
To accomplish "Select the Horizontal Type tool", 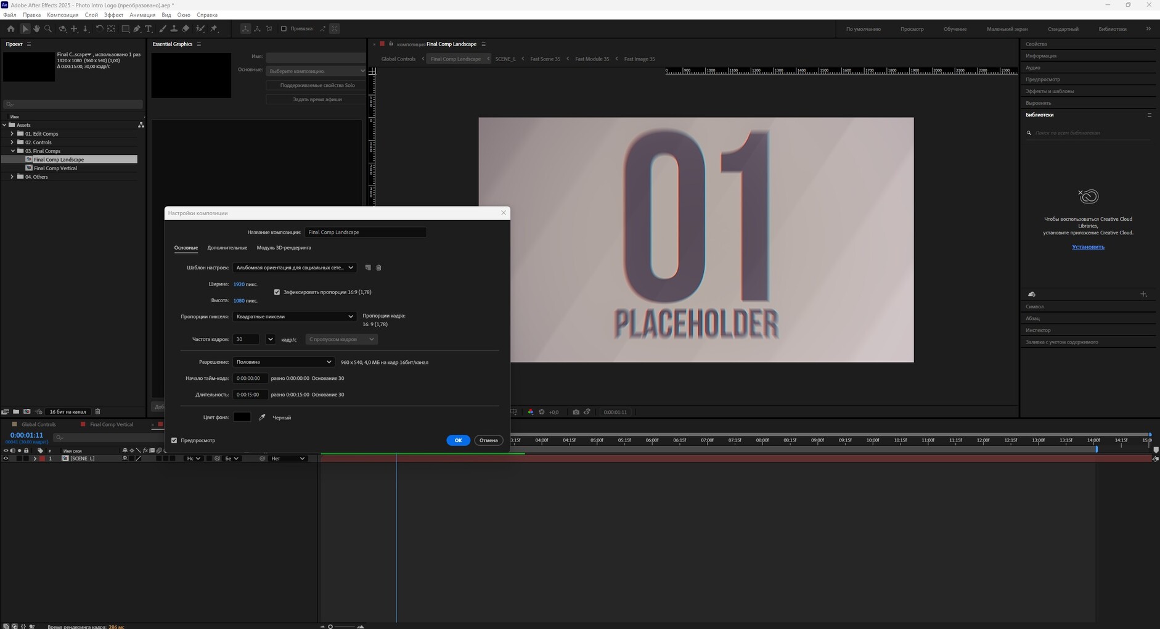I will [x=149, y=28].
